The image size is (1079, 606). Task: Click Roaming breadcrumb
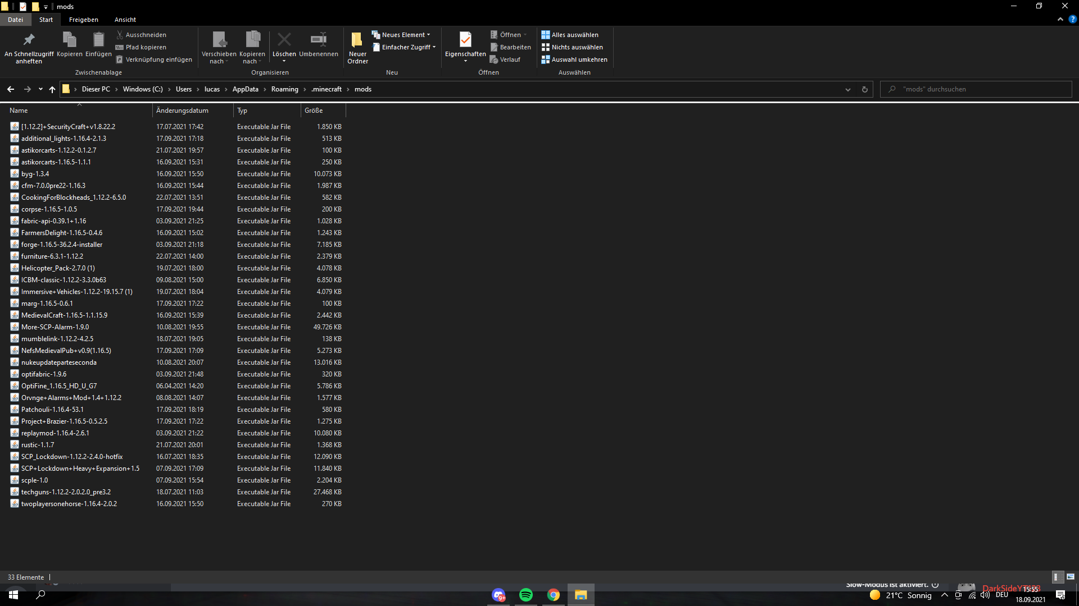[285, 89]
